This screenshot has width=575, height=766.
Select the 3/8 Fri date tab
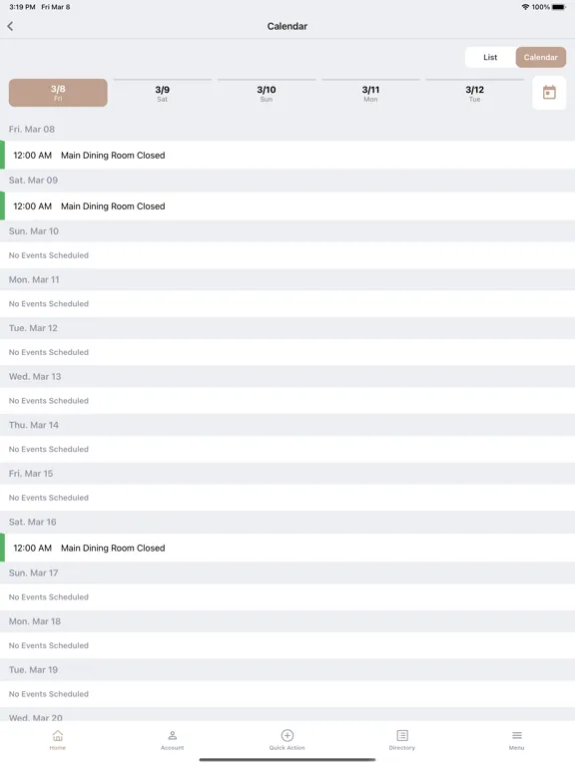click(x=58, y=93)
